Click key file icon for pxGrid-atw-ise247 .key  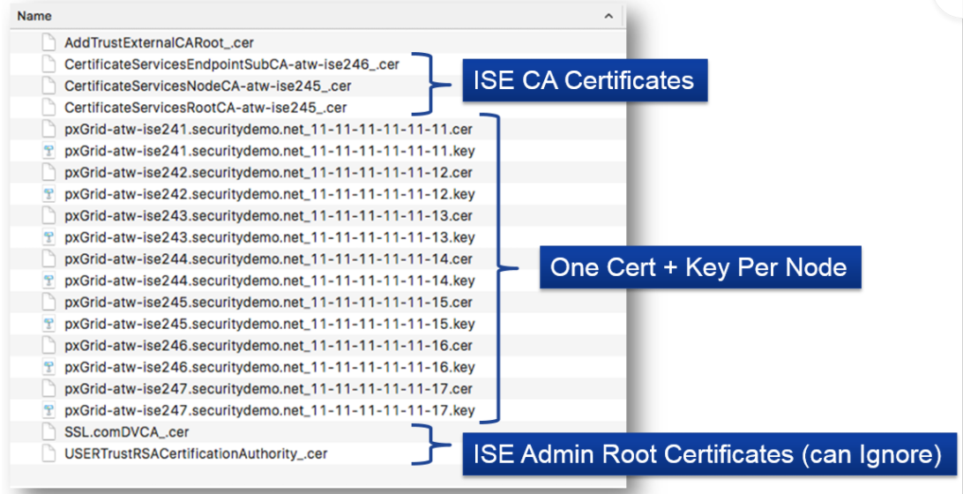pos(49,410)
